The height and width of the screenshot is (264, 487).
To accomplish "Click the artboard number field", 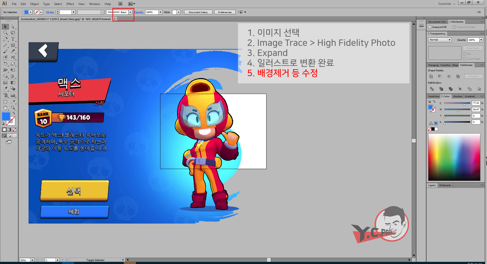I will coord(50,260).
